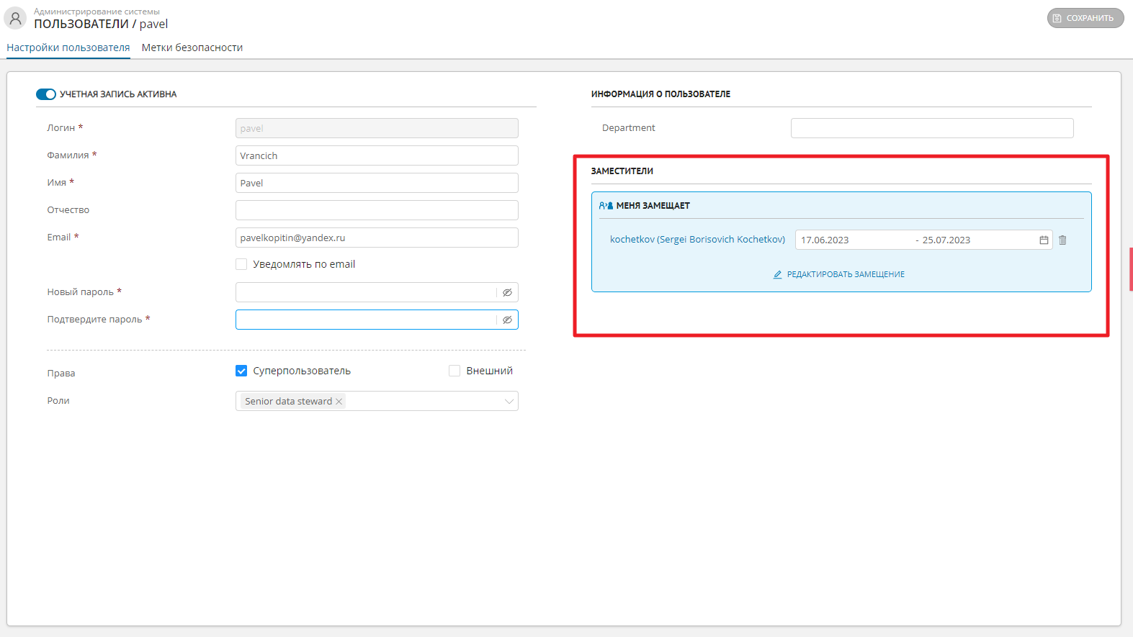The width and height of the screenshot is (1133, 637).
Task: Click the save icon in Сохранить button
Action: tap(1057, 18)
